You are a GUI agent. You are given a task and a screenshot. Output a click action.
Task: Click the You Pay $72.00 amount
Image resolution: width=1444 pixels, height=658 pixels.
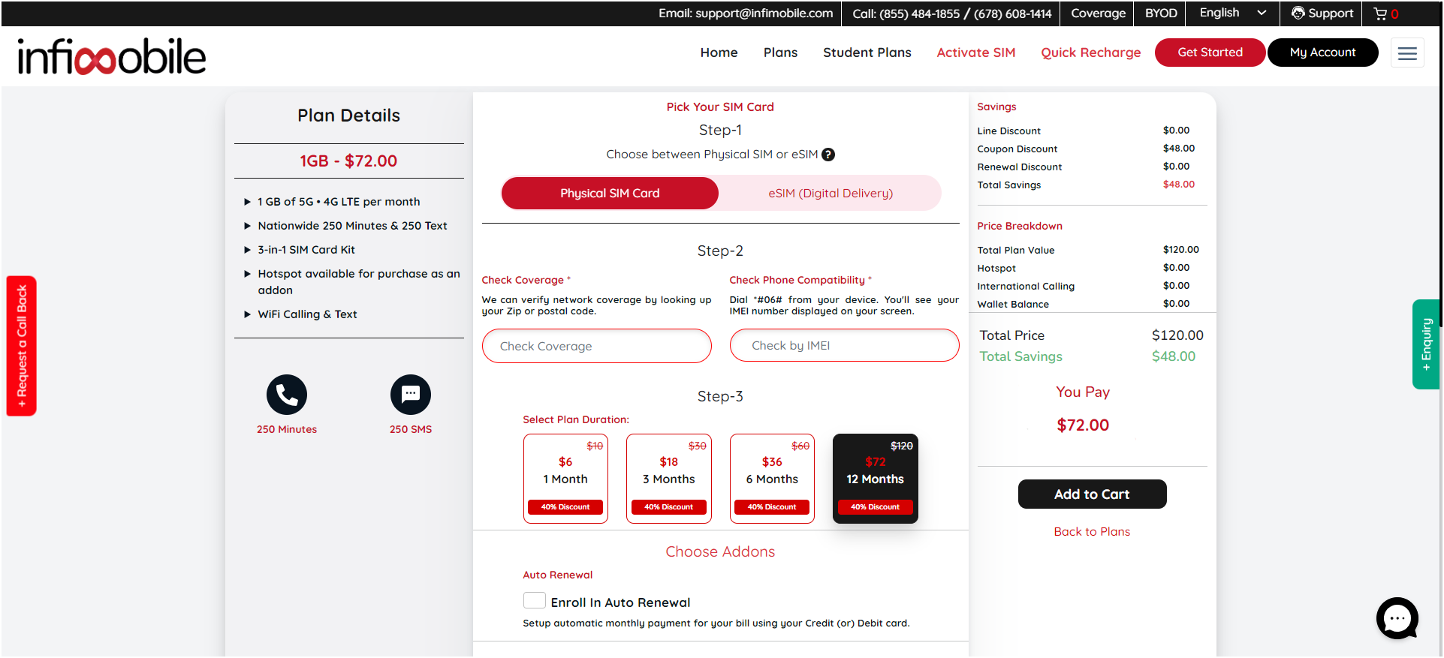click(1083, 425)
